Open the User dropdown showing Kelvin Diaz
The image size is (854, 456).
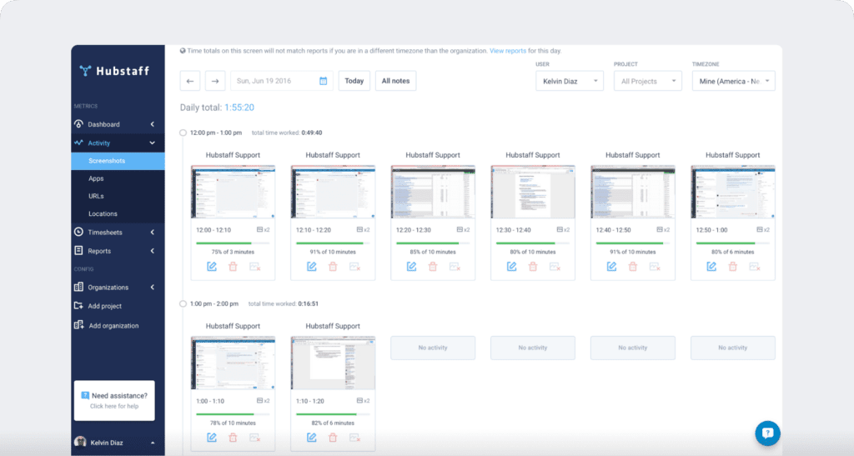click(x=569, y=81)
